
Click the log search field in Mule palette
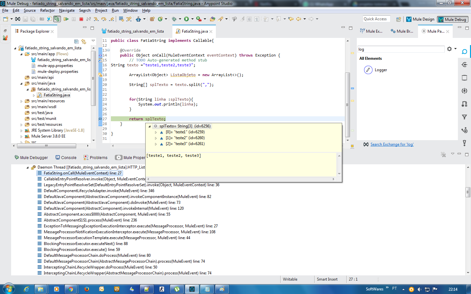[x=401, y=49]
